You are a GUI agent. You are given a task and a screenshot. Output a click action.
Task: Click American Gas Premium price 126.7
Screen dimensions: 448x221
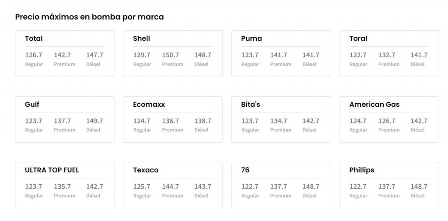(x=387, y=121)
